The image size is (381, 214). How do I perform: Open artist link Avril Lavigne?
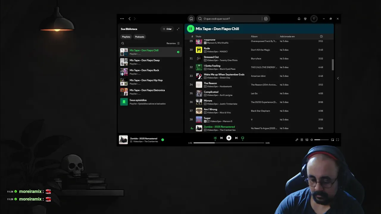pos(226,95)
